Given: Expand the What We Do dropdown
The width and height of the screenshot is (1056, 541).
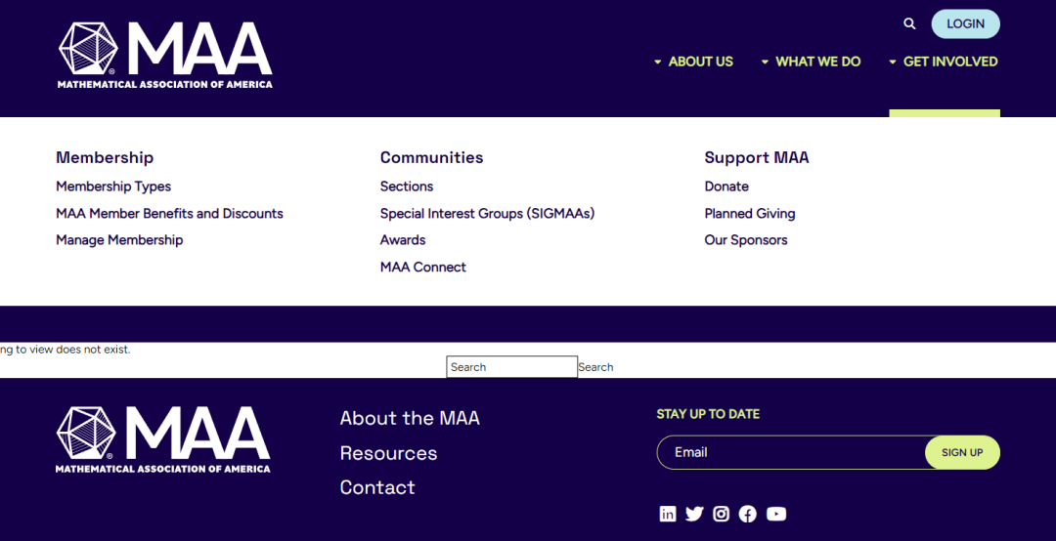Looking at the screenshot, I should 811,62.
